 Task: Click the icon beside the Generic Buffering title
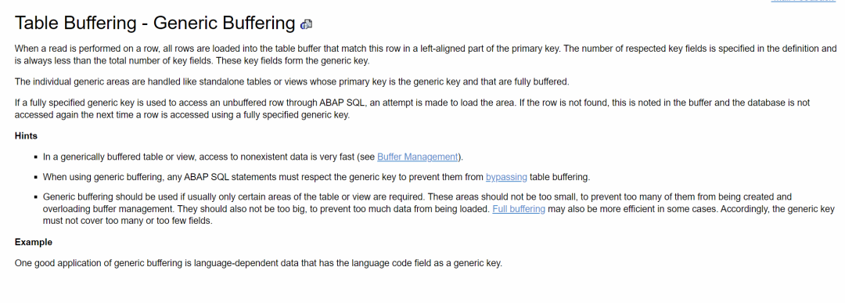click(x=307, y=24)
